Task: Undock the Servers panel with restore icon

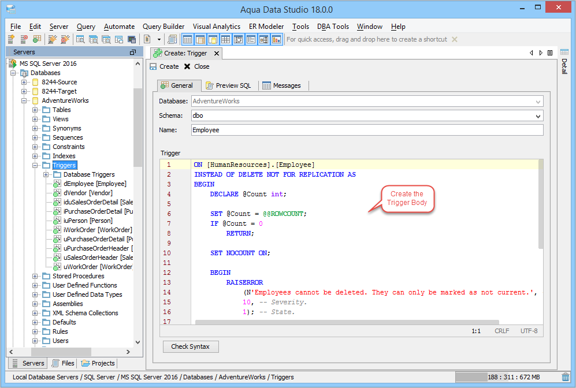Action: [x=133, y=52]
